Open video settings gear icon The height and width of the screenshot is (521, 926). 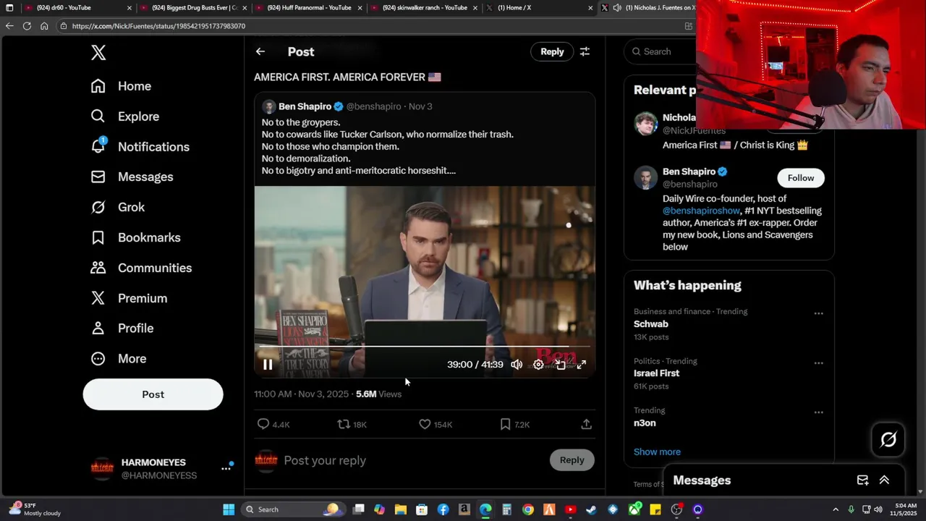point(538,365)
